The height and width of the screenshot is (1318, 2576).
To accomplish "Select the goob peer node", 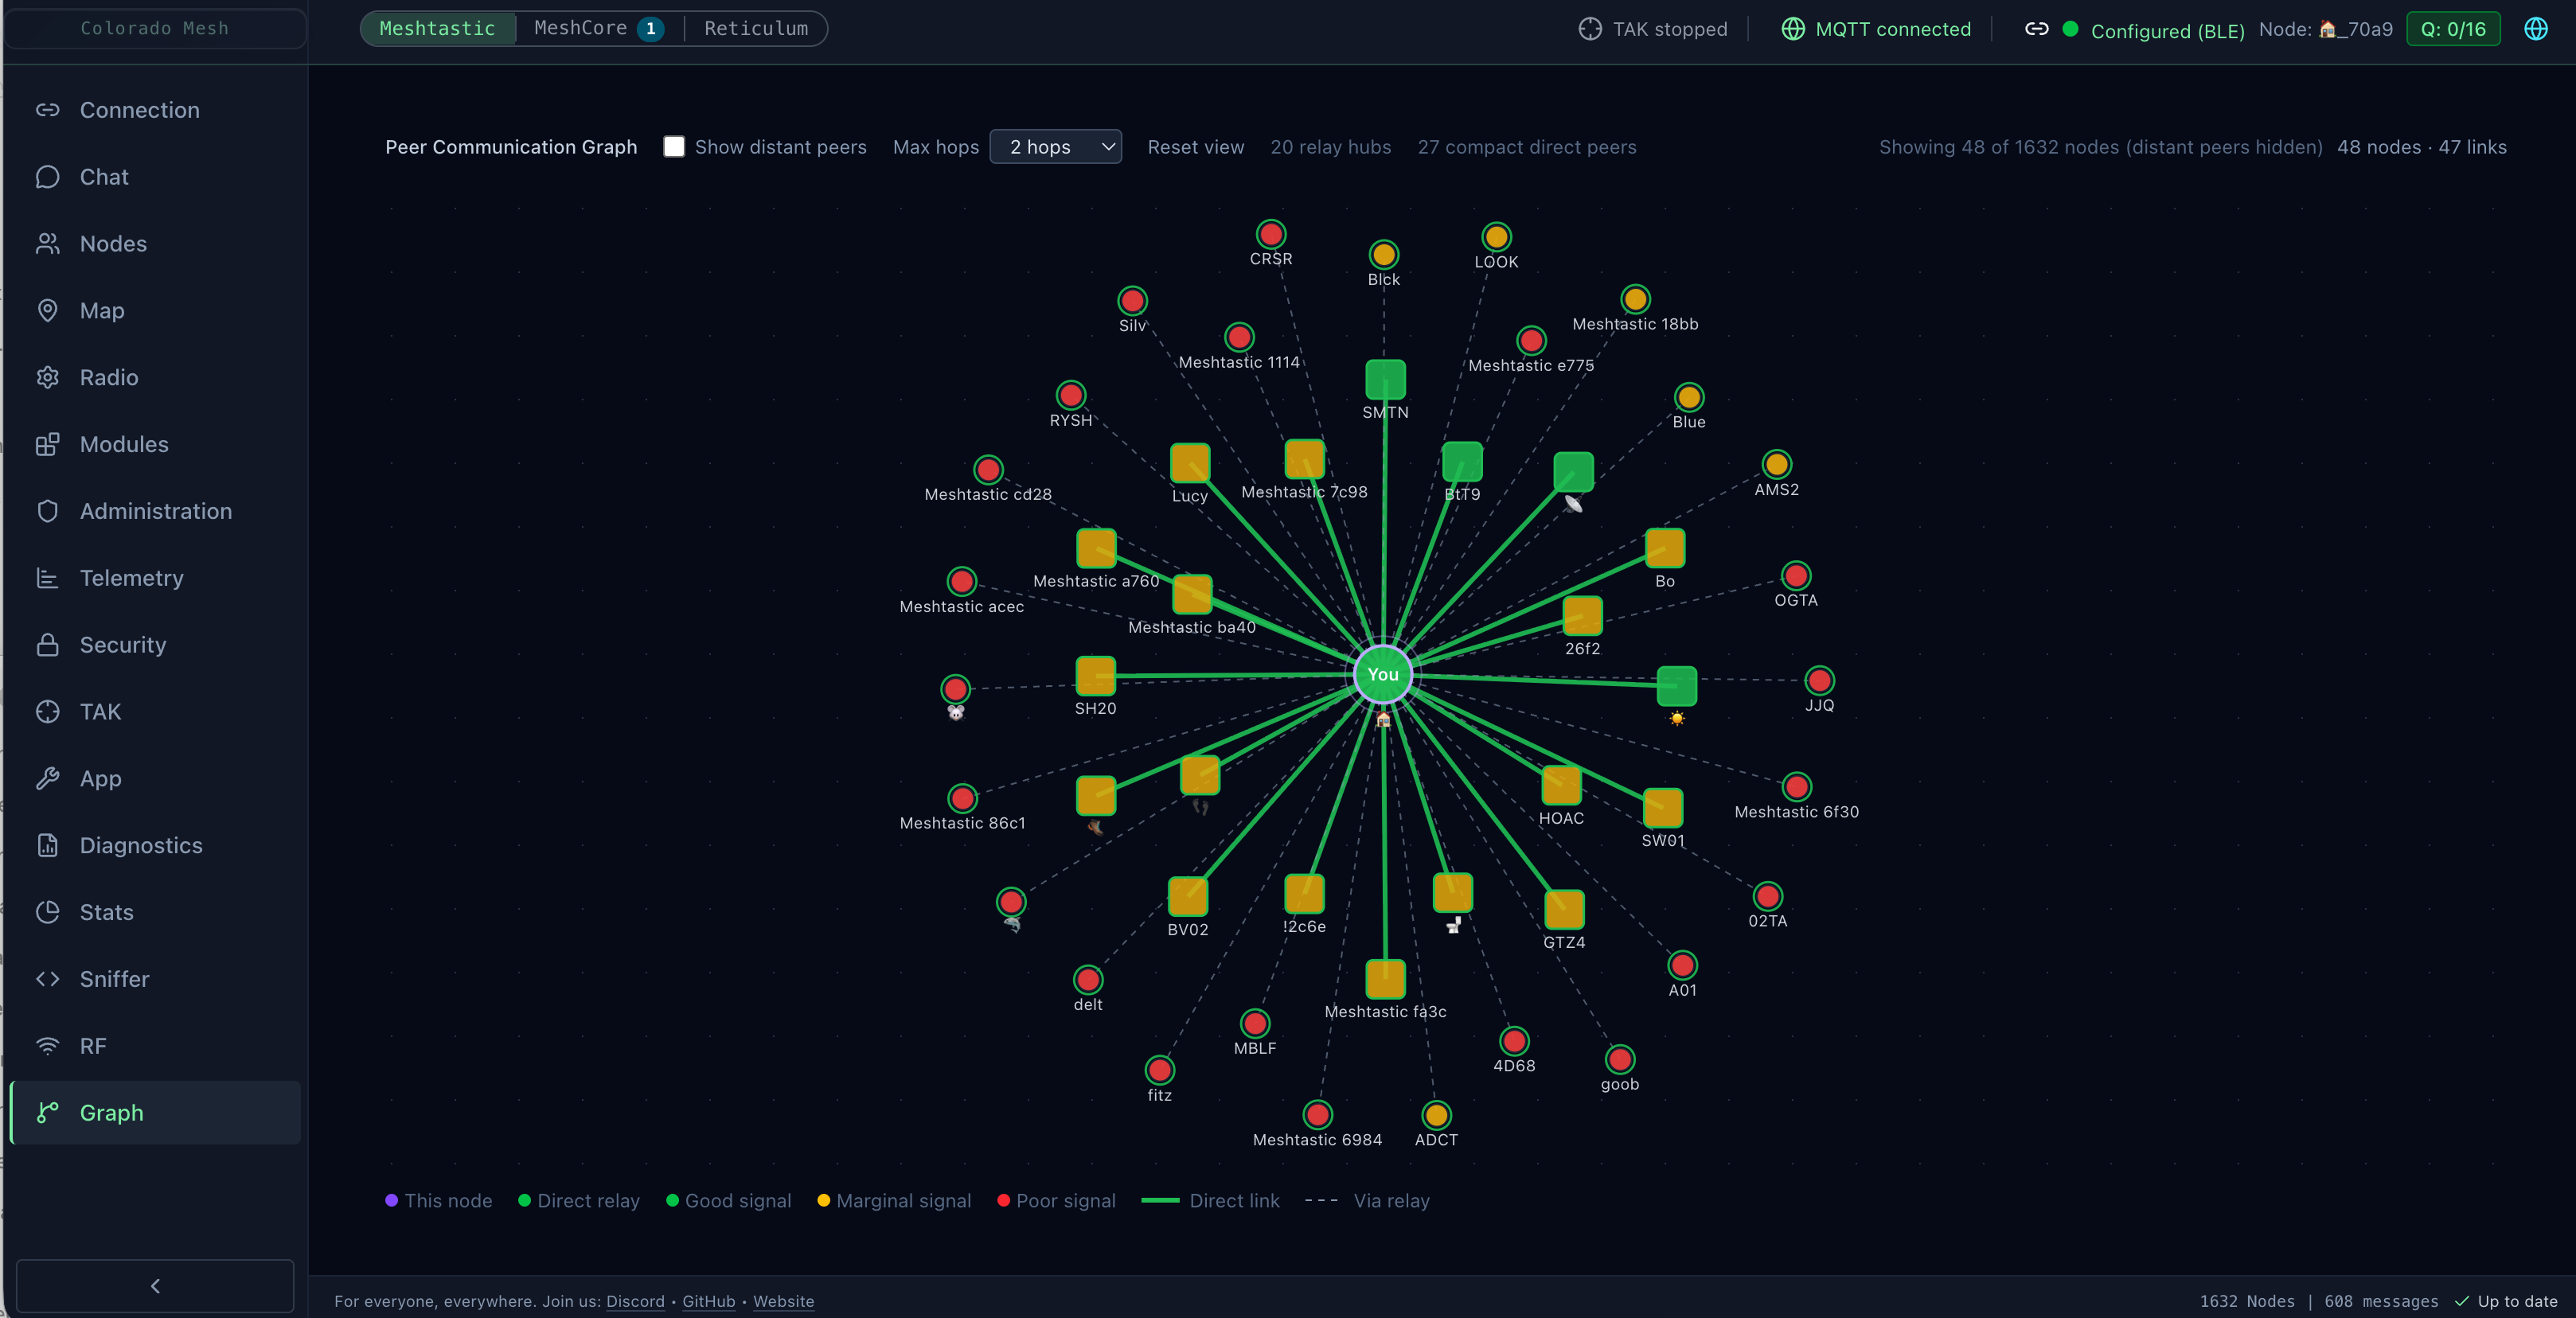I will click(1620, 1059).
